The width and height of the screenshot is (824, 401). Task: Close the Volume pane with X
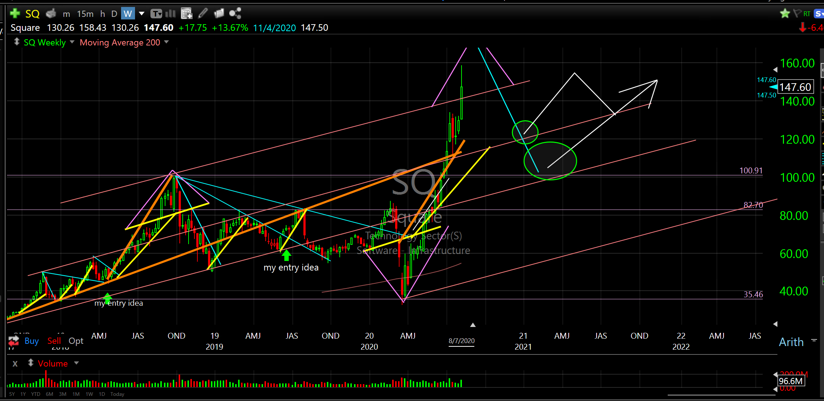pos(15,364)
